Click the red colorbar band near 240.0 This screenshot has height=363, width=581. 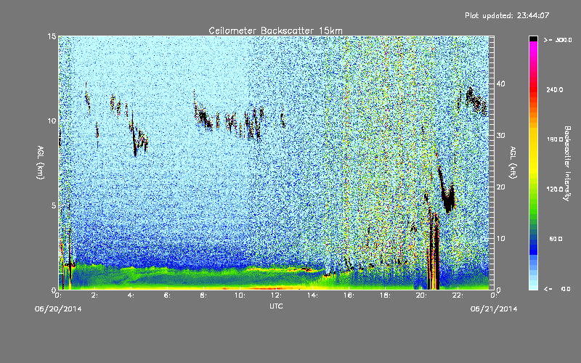(x=533, y=90)
